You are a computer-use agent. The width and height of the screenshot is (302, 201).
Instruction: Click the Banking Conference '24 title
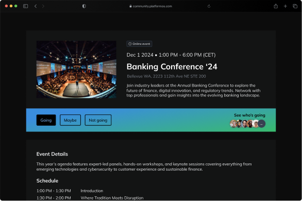[x=172, y=66]
